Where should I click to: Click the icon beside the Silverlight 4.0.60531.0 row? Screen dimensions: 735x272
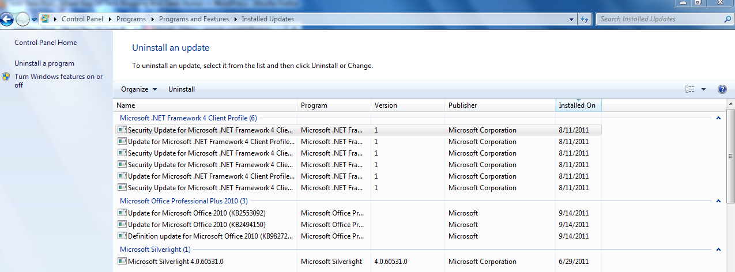pos(122,262)
